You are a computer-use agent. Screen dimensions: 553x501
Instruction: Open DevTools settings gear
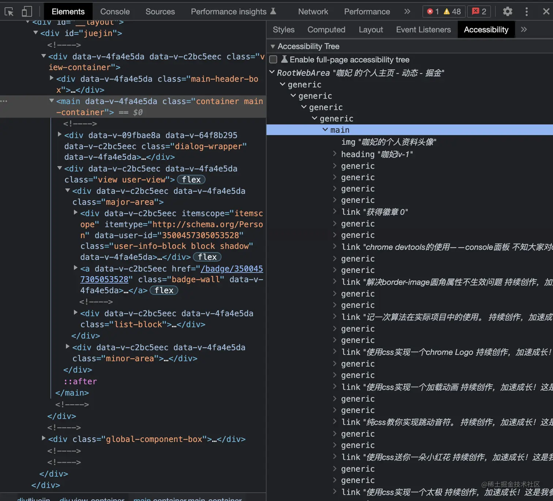[508, 12]
